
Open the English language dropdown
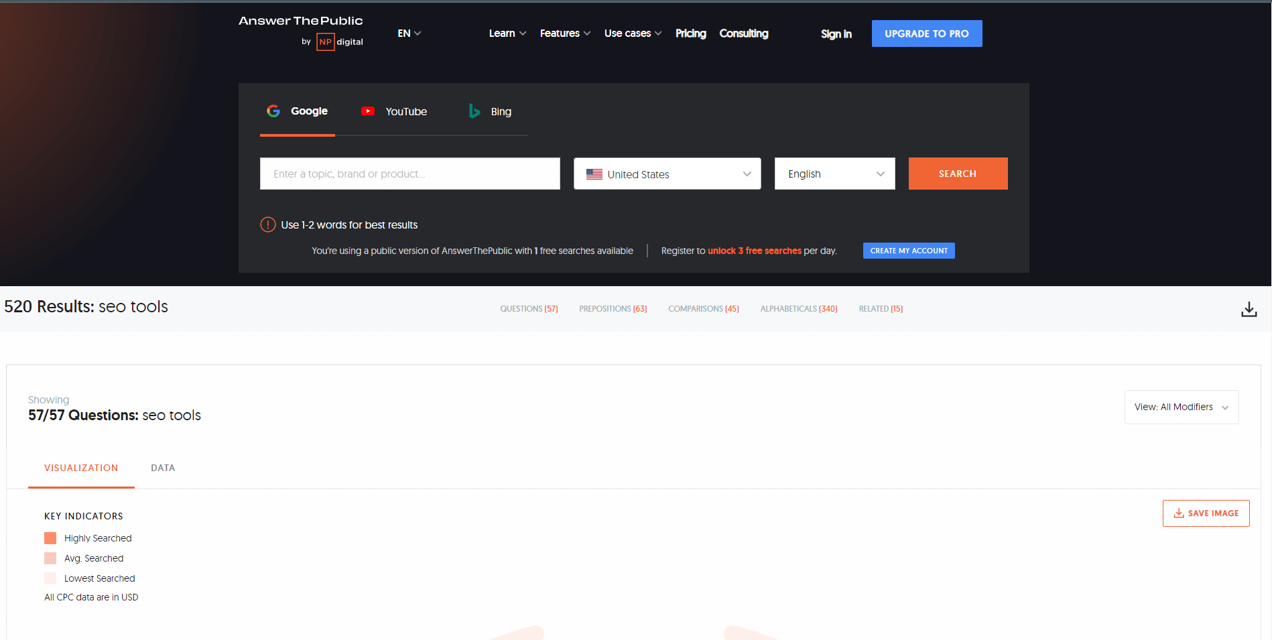click(x=835, y=174)
